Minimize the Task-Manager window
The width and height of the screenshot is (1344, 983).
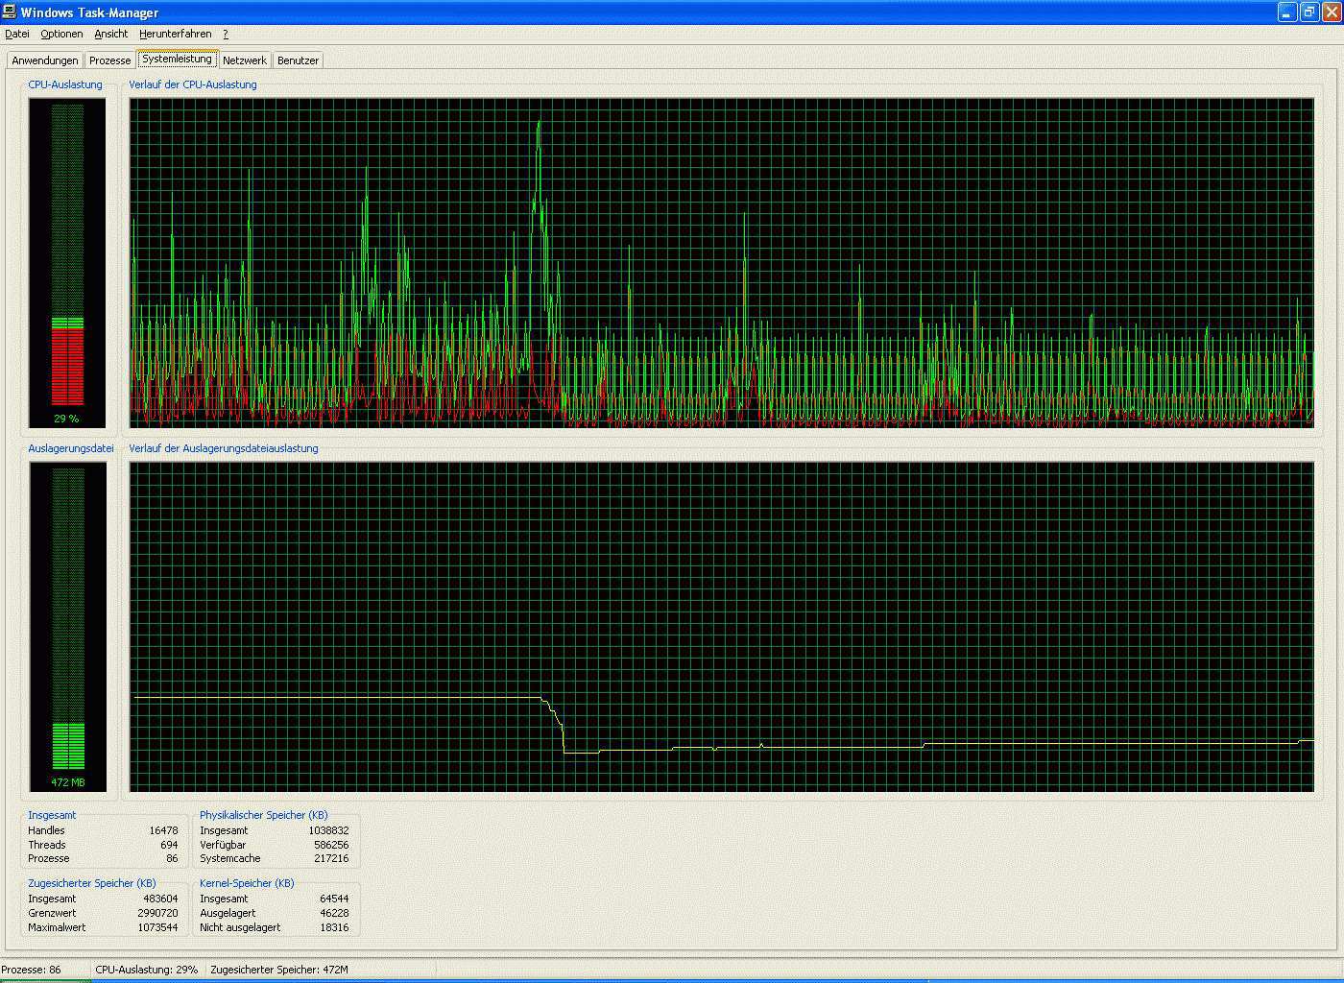(1287, 12)
